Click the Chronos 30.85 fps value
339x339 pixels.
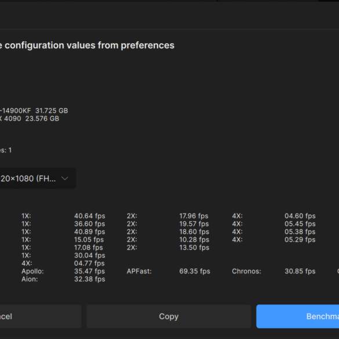coord(300,271)
